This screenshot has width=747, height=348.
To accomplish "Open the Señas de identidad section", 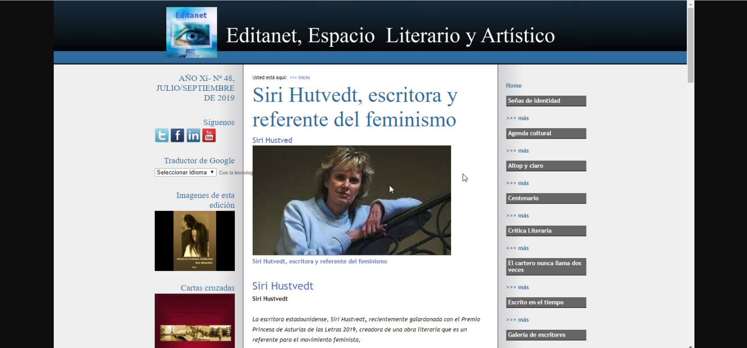I will [546, 101].
